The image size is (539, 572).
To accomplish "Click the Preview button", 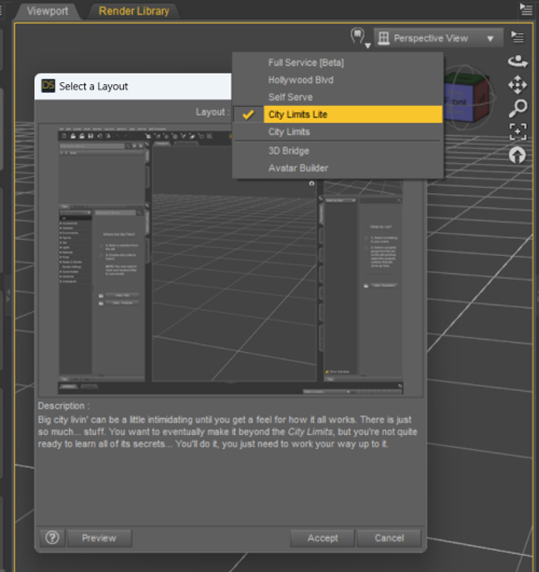I will pos(99,538).
